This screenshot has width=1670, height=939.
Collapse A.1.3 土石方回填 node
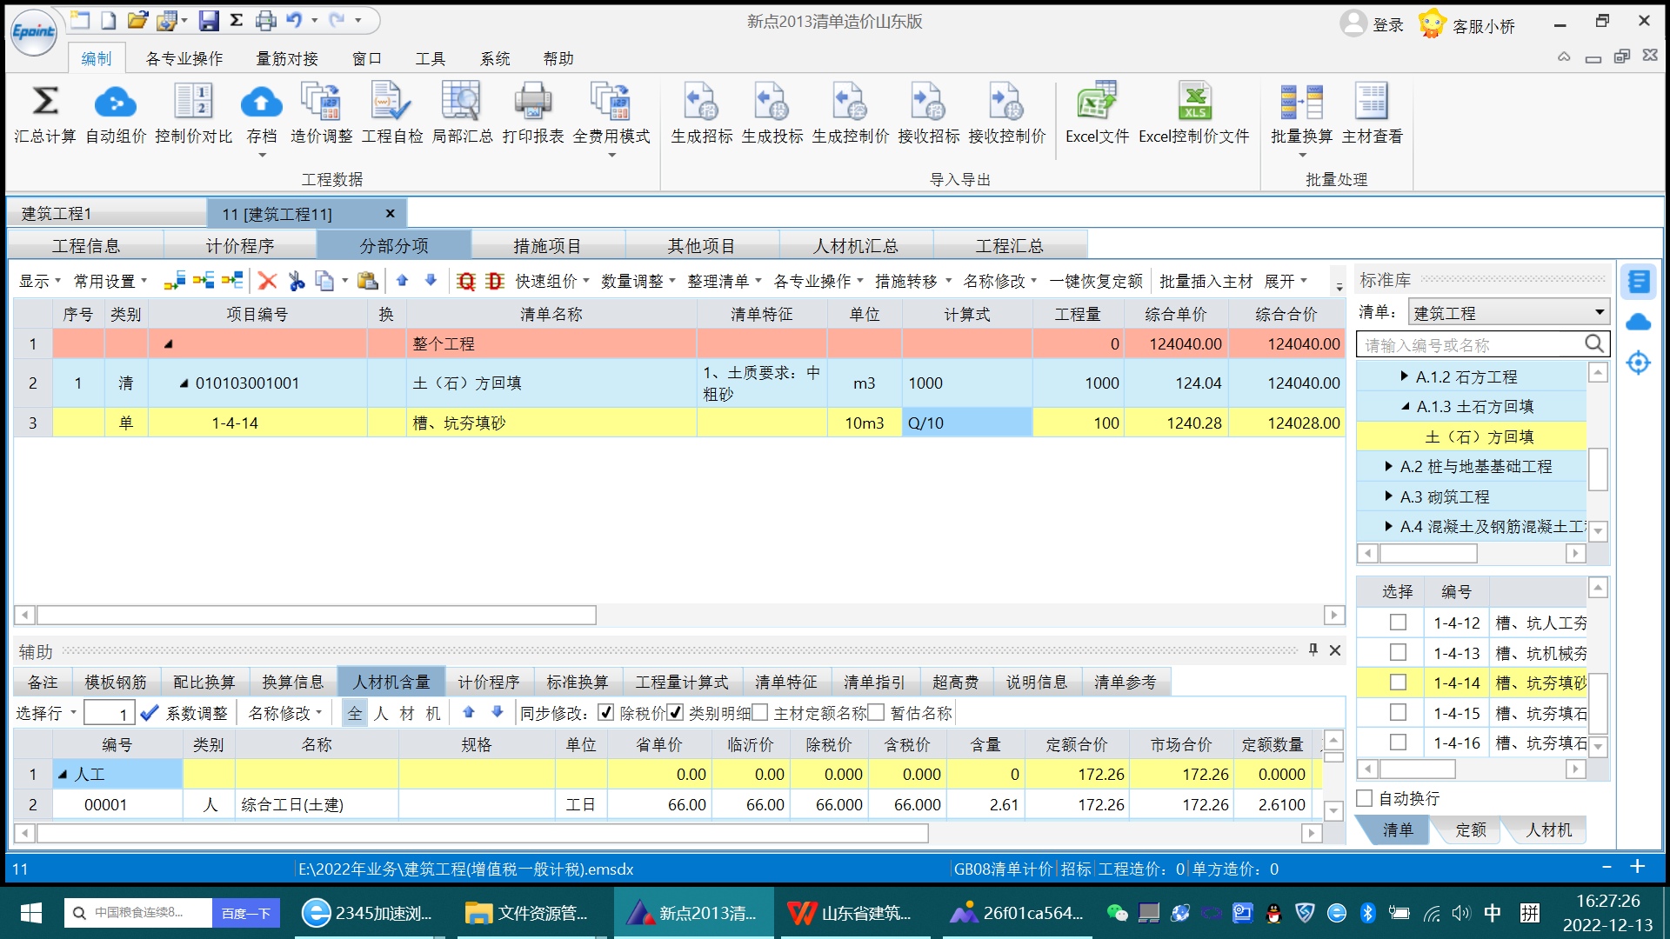click(1406, 406)
